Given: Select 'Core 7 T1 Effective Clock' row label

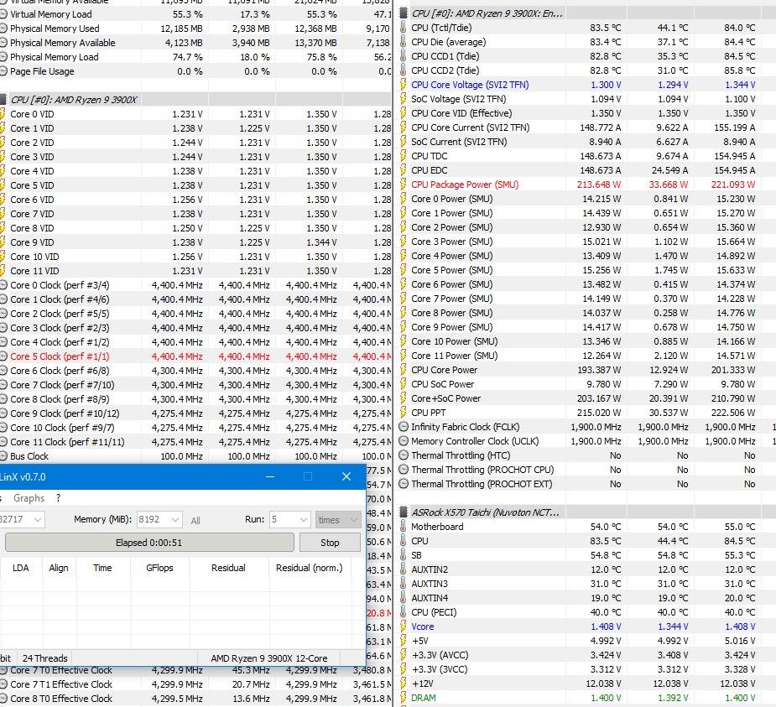Looking at the screenshot, I should click(61, 684).
